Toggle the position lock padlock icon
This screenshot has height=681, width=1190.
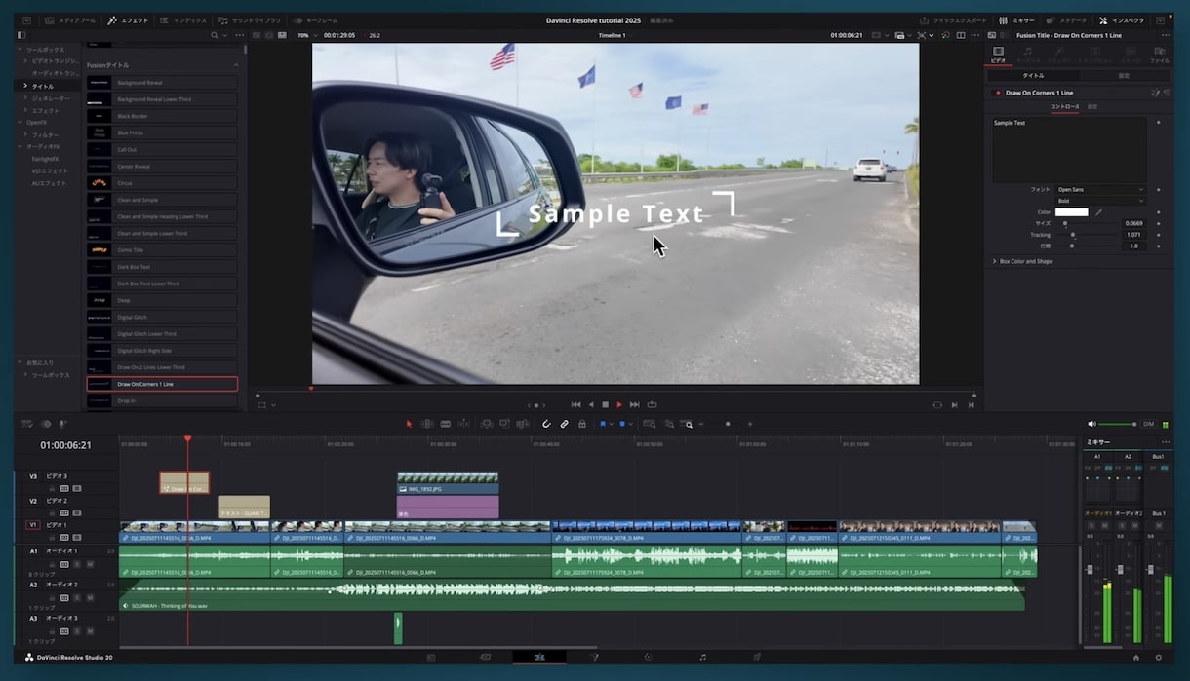pos(582,424)
